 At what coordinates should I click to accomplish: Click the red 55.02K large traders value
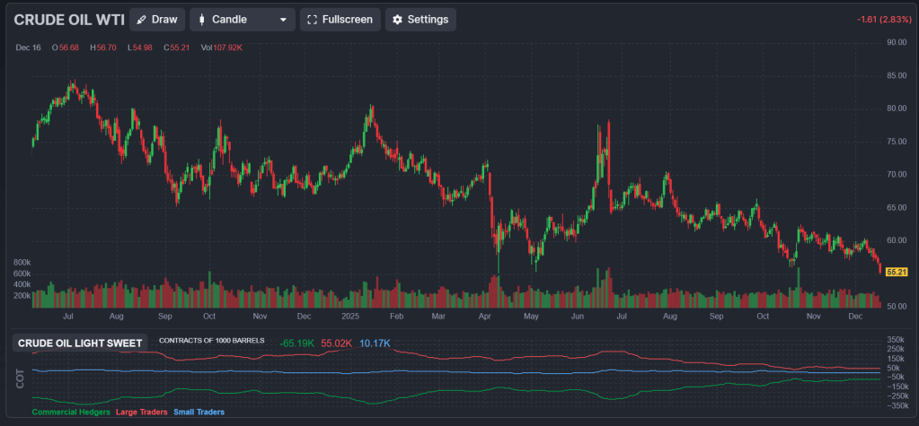[x=337, y=343]
